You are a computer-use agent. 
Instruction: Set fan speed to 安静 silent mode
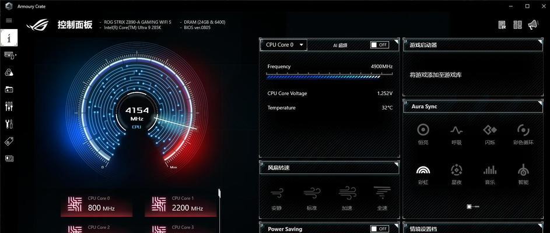coord(277,198)
